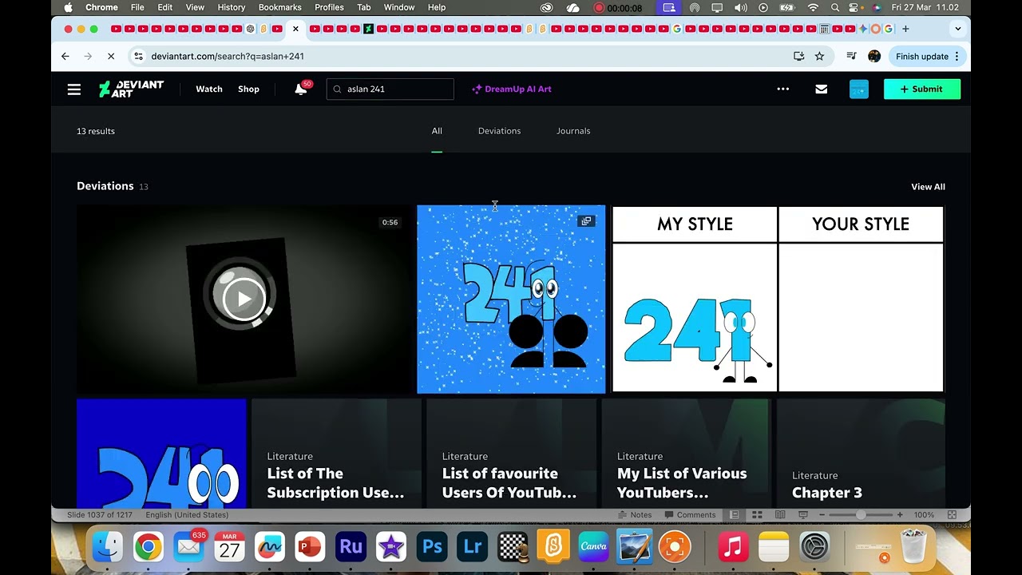Screen dimensions: 1022x575
Task: Click the browser back arrow
Action: pos(65,57)
